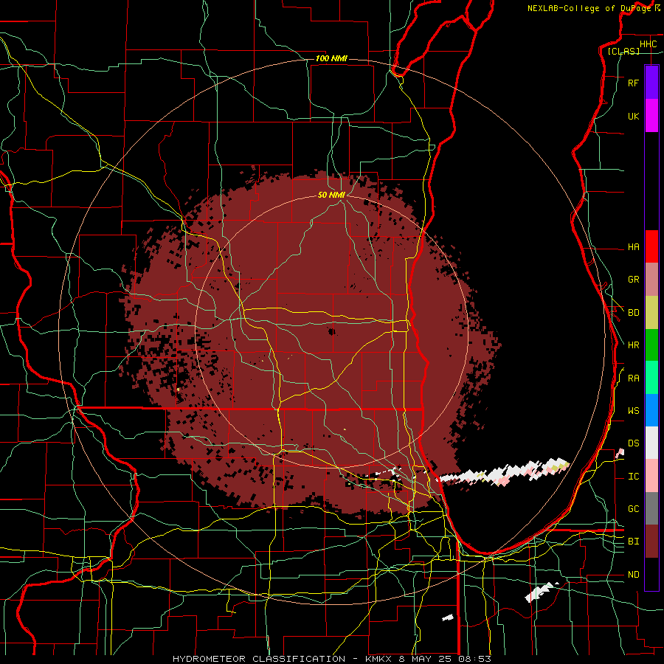Click the HR legend label

click(x=633, y=345)
